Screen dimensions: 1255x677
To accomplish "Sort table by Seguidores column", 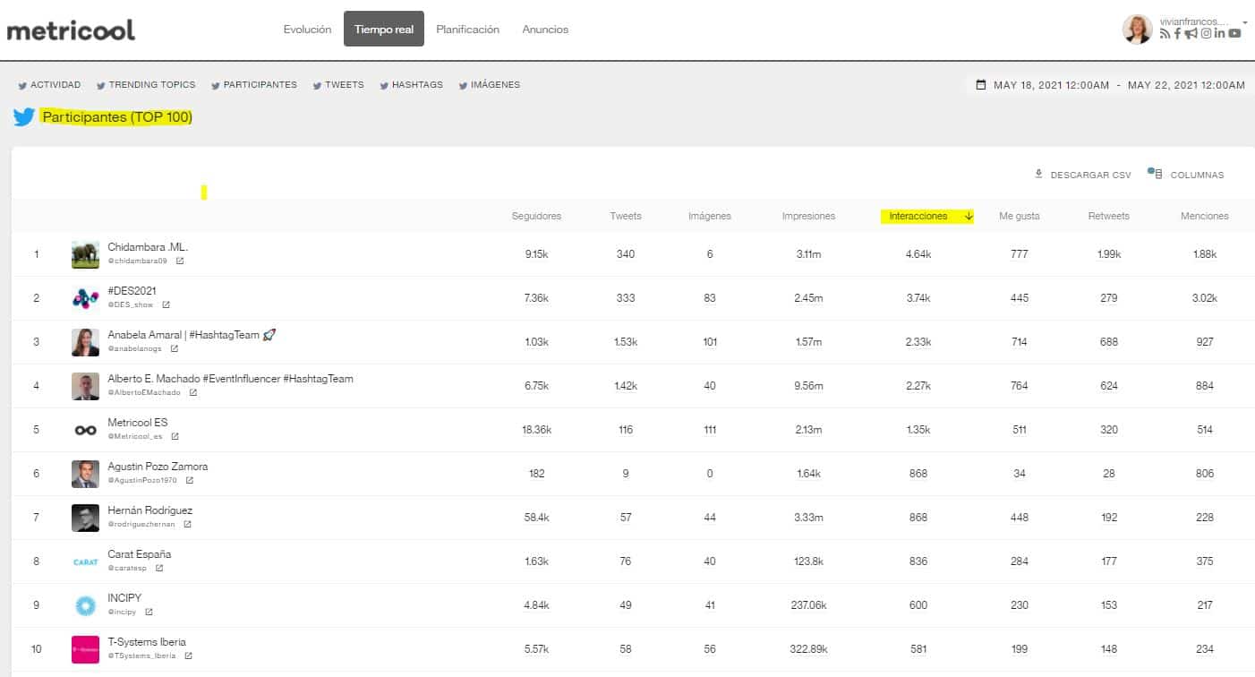I will point(536,216).
